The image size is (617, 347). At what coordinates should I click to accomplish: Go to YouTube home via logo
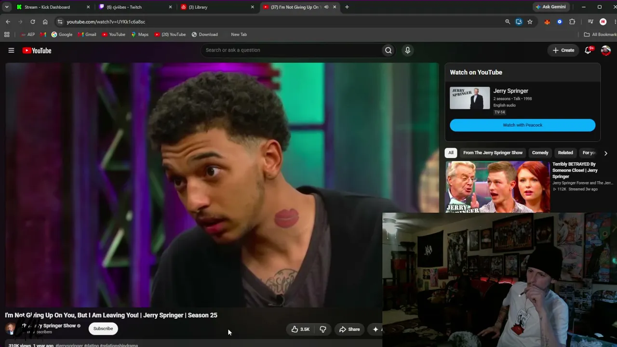tap(37, 50)
